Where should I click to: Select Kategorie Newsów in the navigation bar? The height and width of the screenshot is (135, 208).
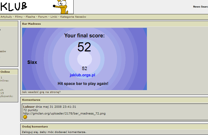(73, 17)
